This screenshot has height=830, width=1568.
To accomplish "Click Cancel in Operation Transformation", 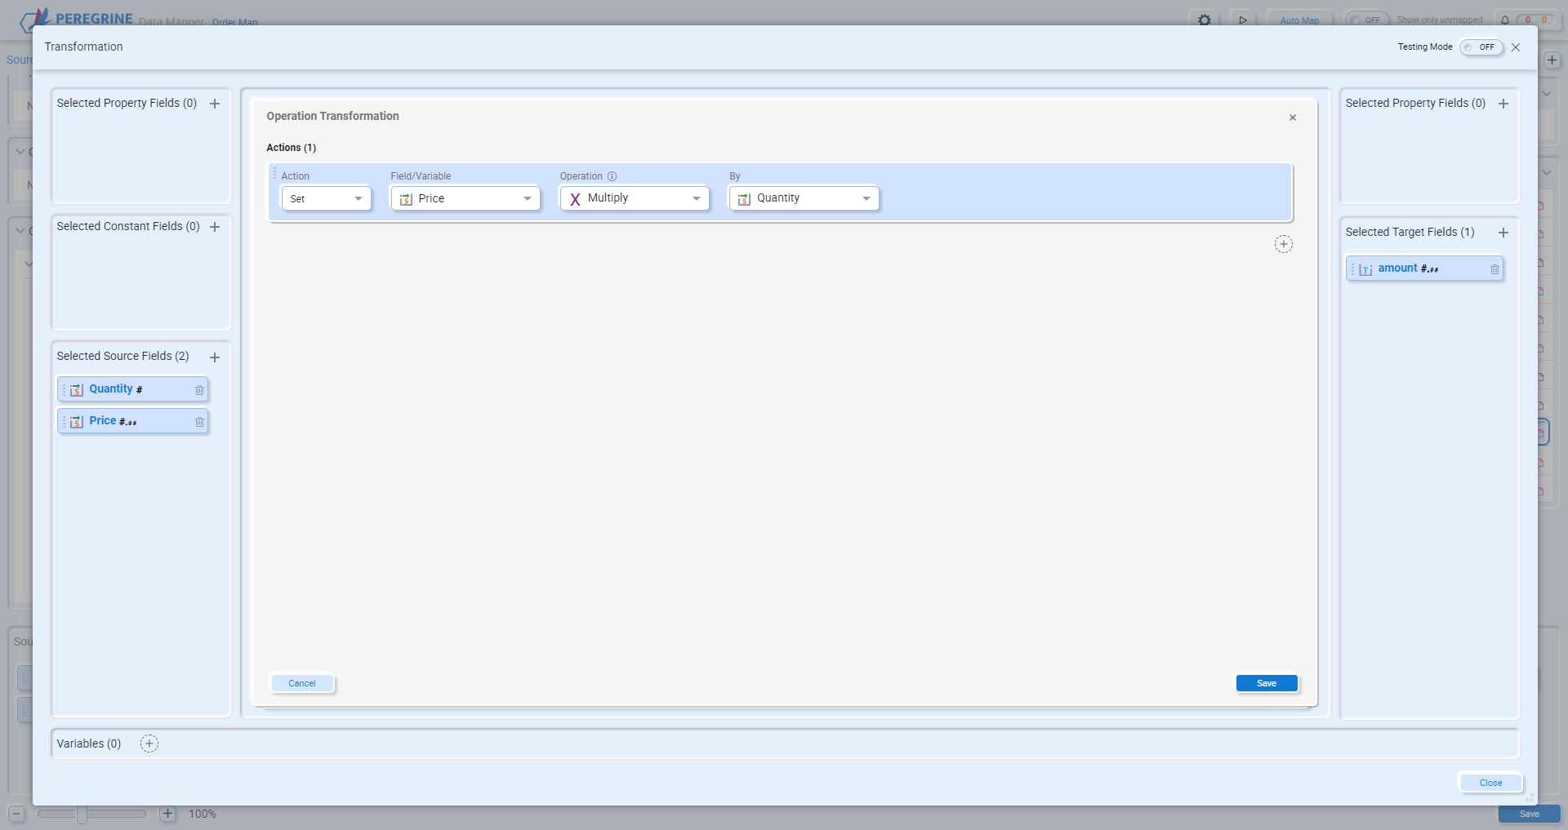I will (302, 683).
